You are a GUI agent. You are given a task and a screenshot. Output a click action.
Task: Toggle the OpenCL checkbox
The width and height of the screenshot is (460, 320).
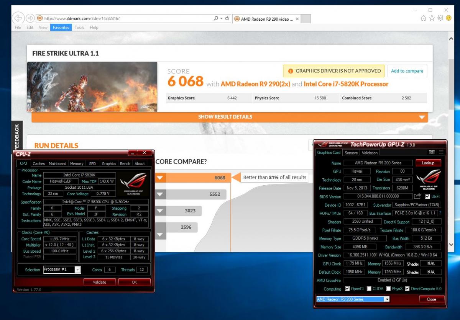coord(347,289)
